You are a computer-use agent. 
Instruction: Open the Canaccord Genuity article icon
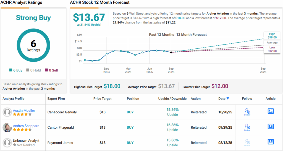(x=271, y=111)
